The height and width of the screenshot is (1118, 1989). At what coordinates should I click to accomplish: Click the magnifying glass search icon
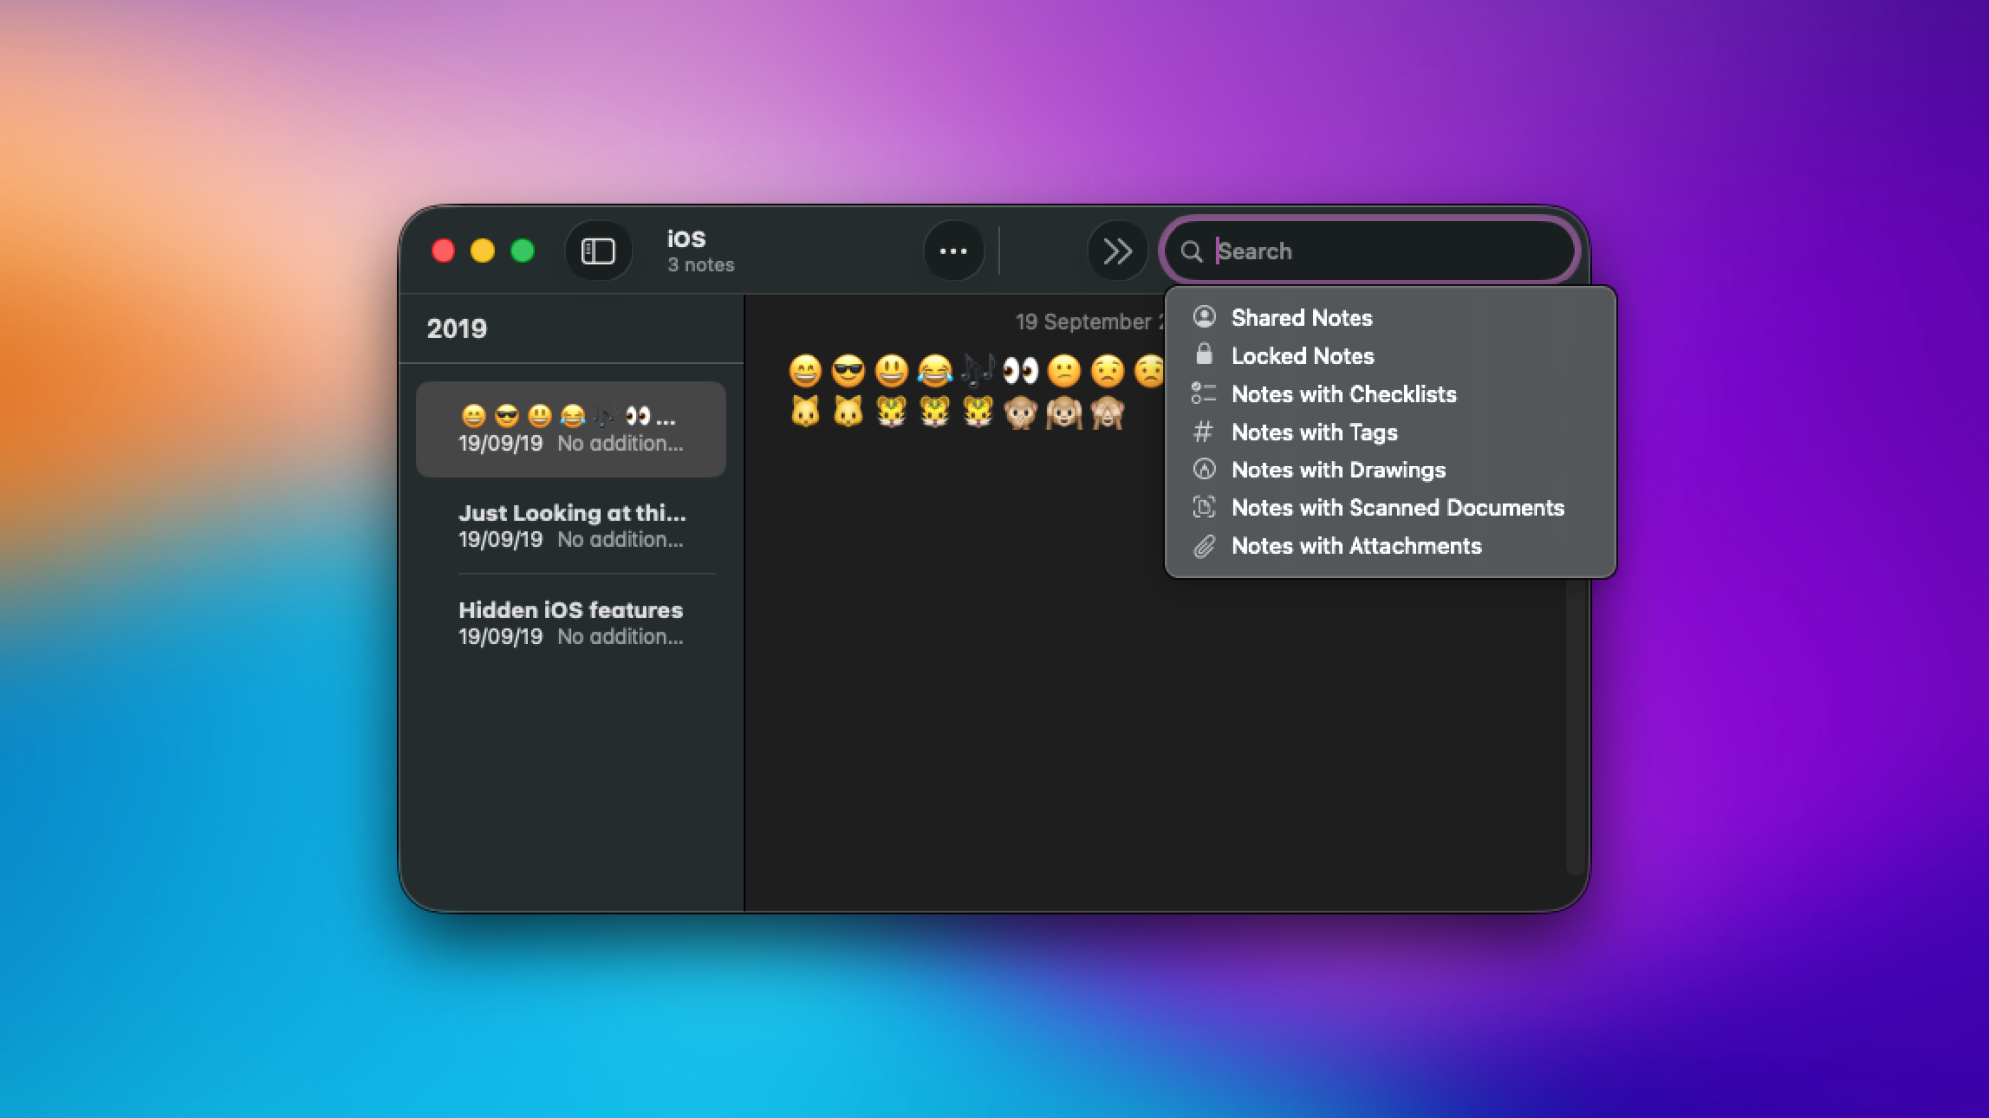(1191, 252)
